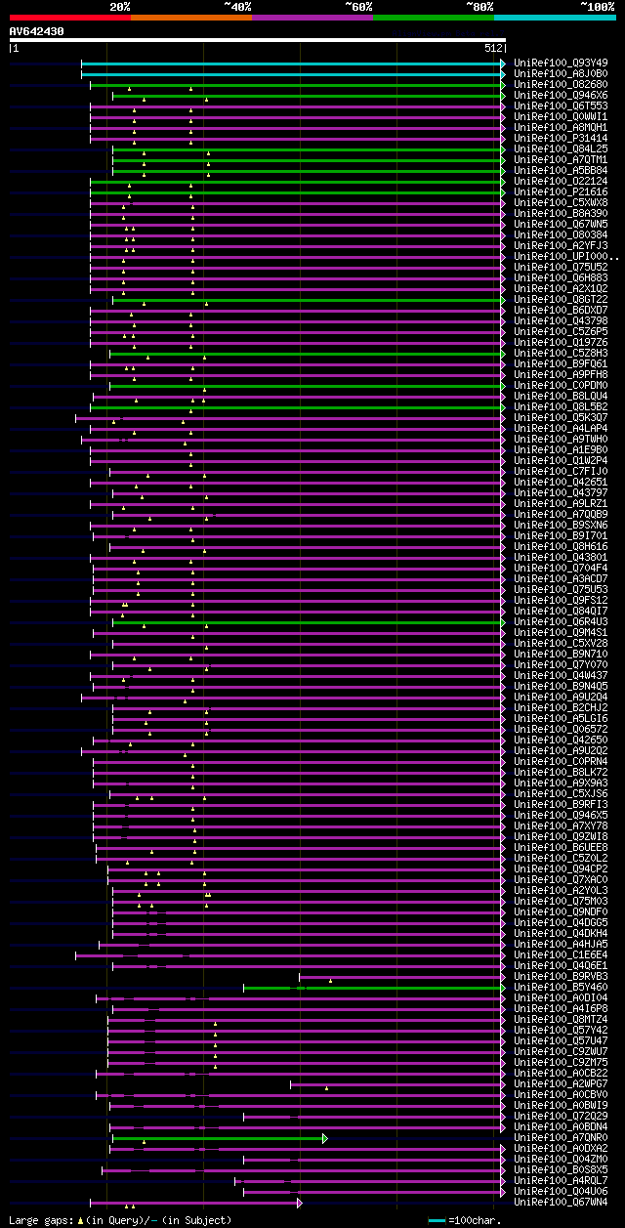625x1228 pixels.
Task: Select label UniRef100_Q84L25
Action: [x=561, y=149]
